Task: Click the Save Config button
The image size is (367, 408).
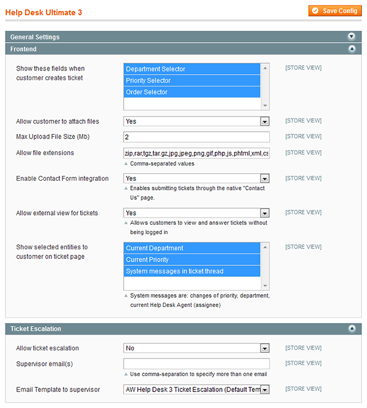Action: [x=335, y=11]
